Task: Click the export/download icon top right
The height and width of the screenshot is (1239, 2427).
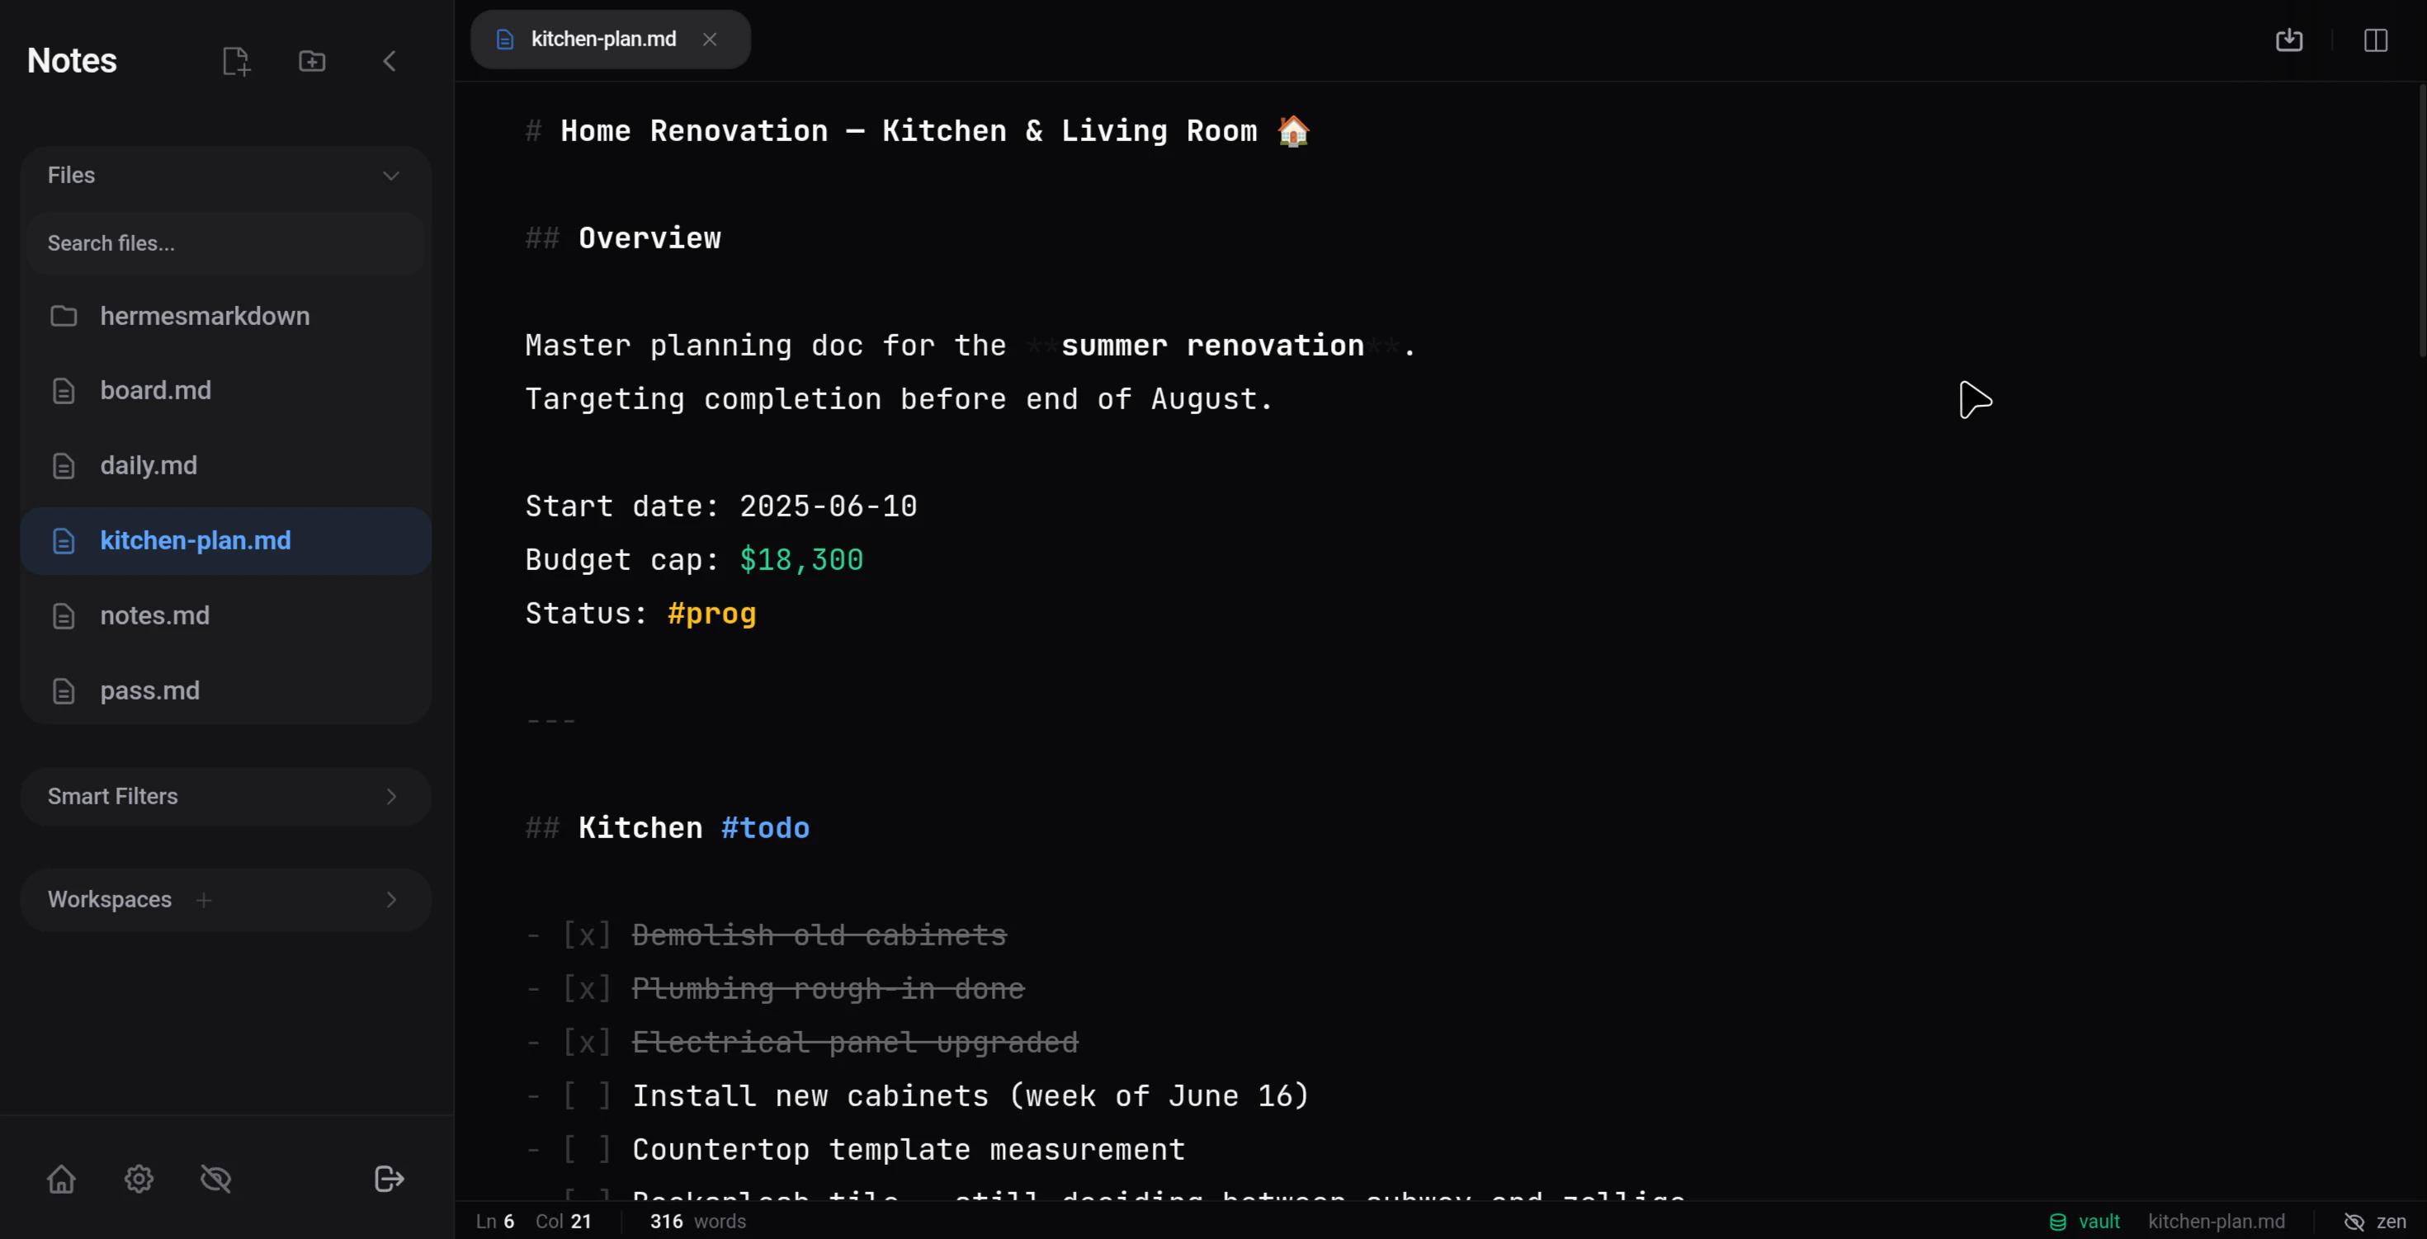Action: pos(2288,40)
